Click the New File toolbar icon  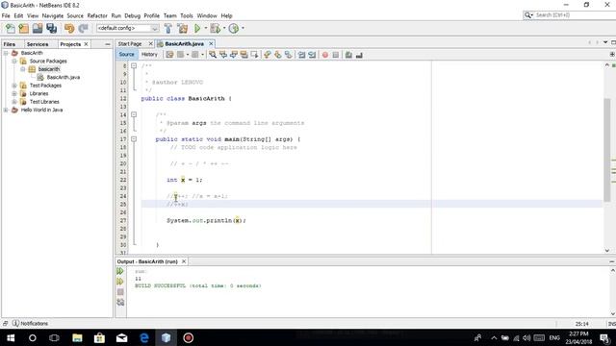coord(11,28)
